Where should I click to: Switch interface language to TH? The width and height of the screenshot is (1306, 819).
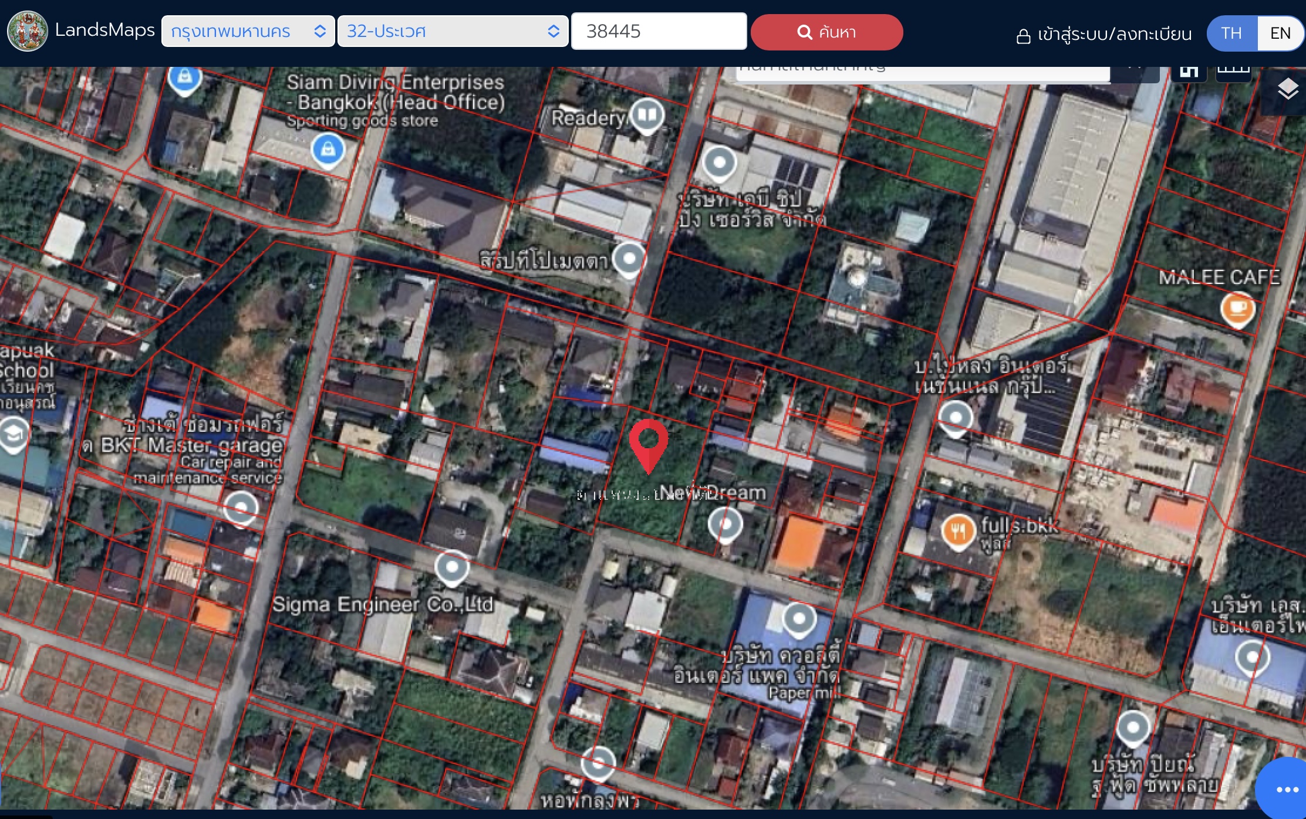point(1232,33)
